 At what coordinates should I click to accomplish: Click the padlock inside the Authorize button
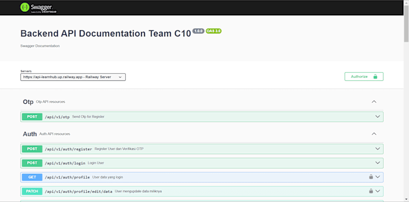375,77
